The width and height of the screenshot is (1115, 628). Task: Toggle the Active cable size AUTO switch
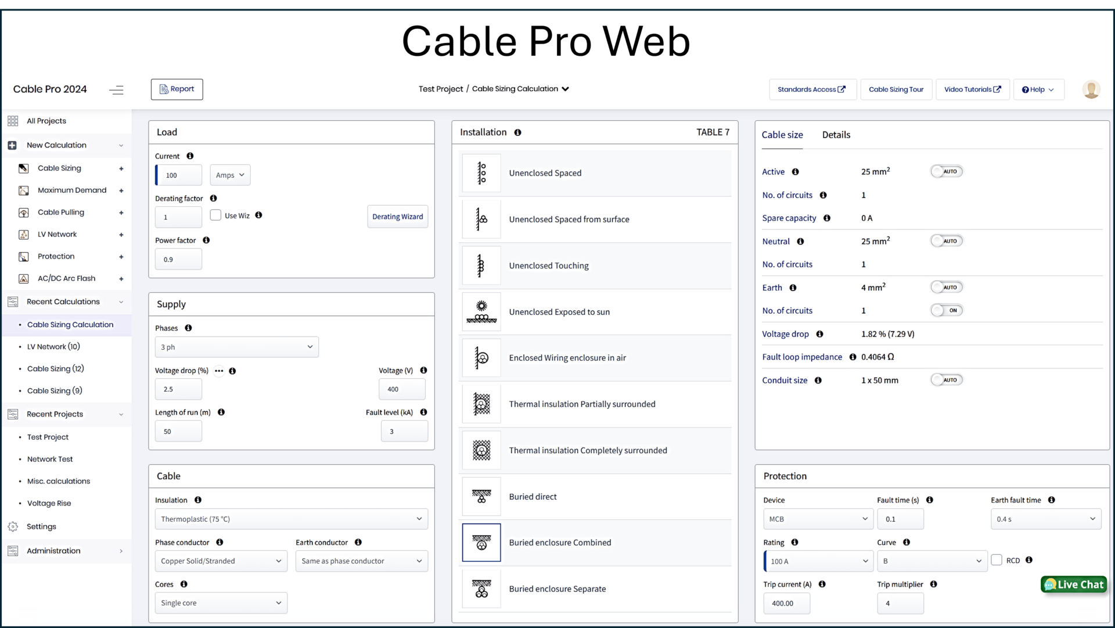pyautogui.click(x=946, y=171)
